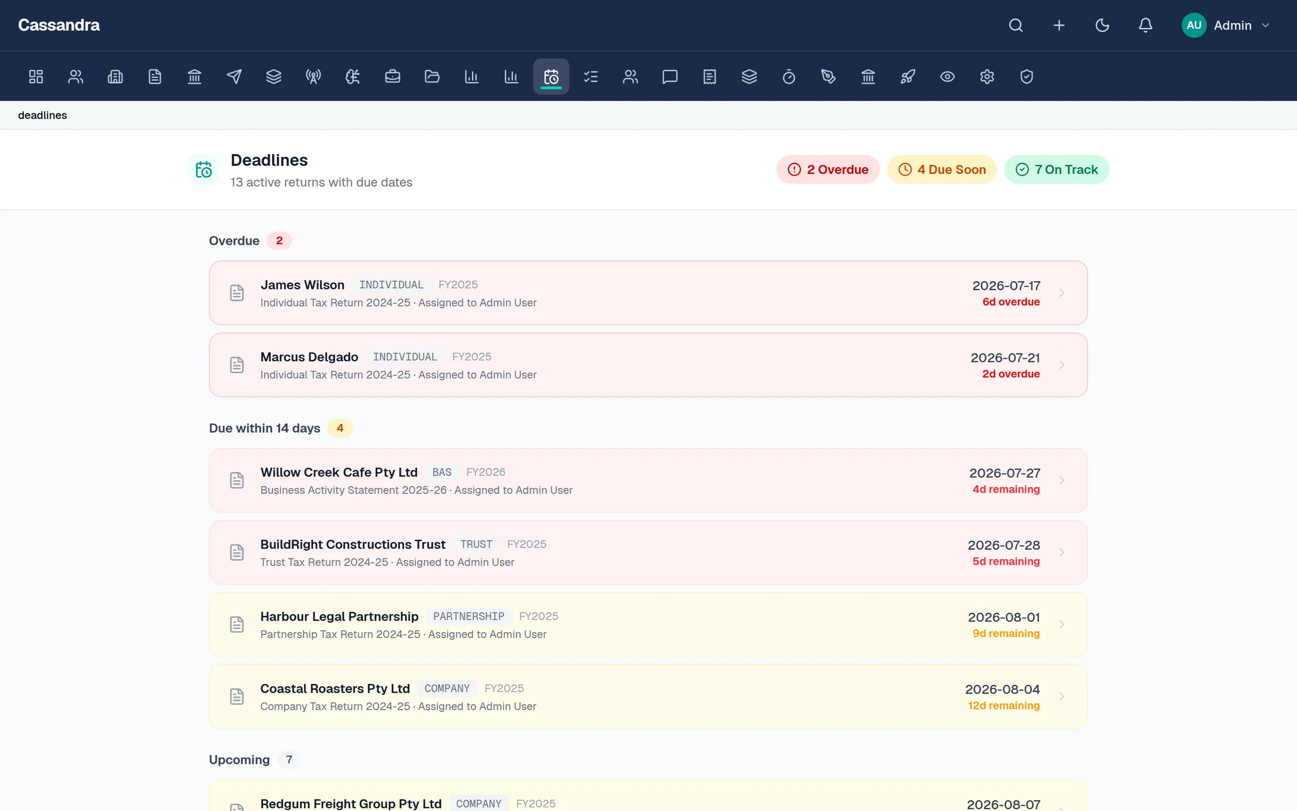Open the brain circuit icon
Viewport: 1297px width, 811px height.
353,76
